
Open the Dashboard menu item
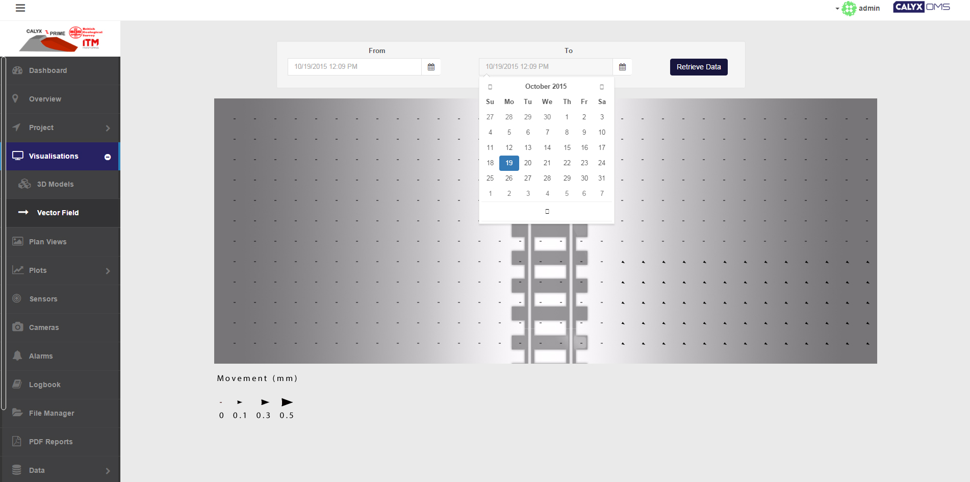click(48, 70)
